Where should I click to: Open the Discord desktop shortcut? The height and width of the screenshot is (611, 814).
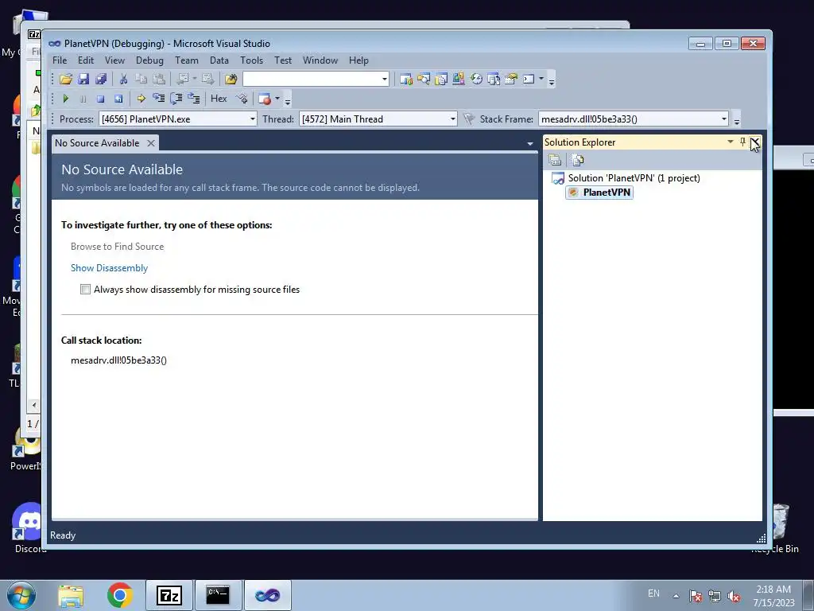(x=29, y=526)
